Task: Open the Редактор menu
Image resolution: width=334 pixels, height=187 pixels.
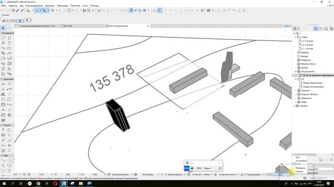Action: tap(13, 6)
